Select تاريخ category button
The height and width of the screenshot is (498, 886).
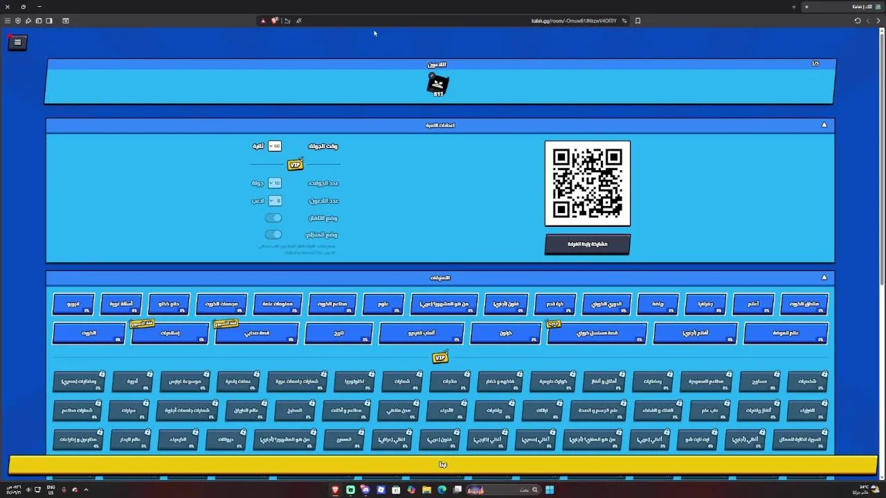coord(338,333)
